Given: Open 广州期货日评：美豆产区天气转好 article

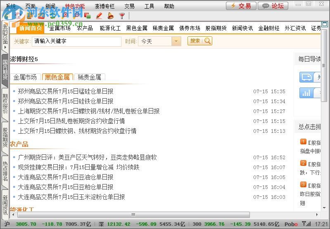Looking at the screenshot, I should [87, 157].
